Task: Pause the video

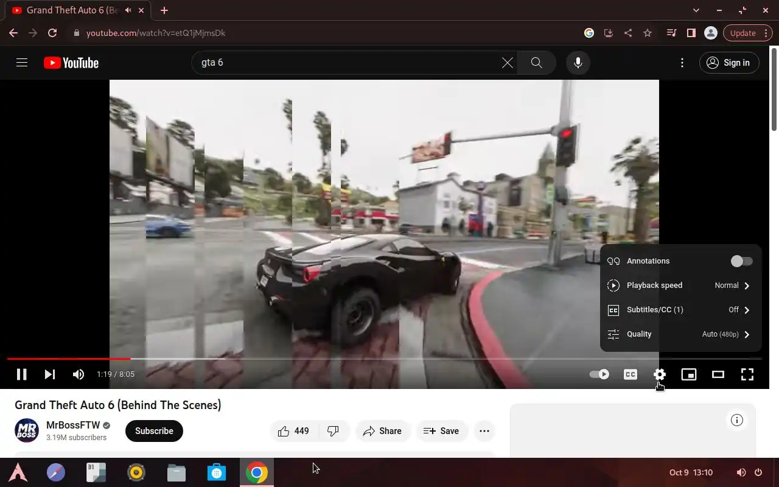Action: click(x=21, y=374)
